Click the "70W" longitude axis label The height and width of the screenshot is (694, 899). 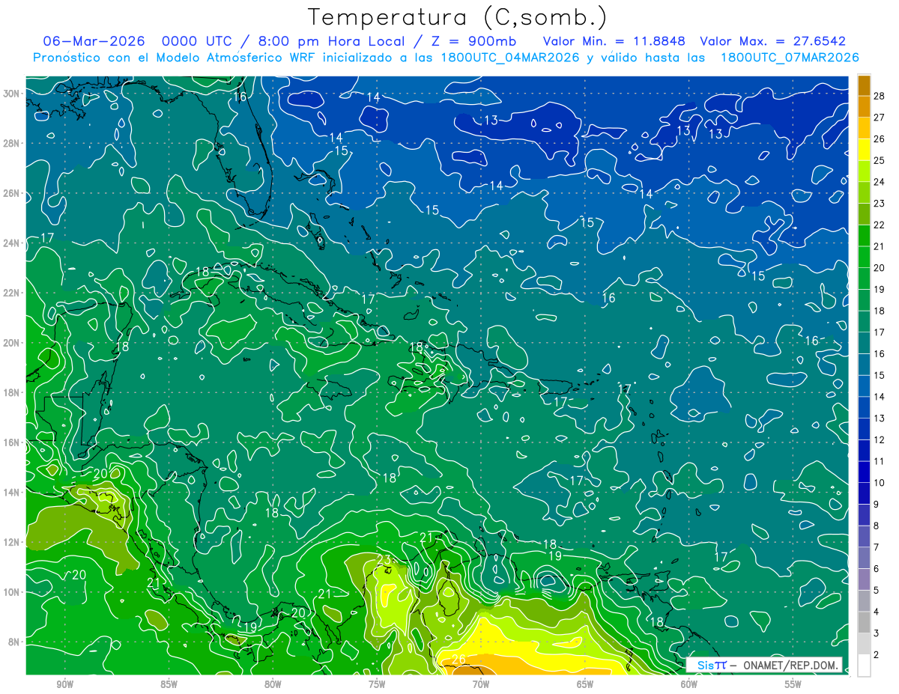(481, 684)
